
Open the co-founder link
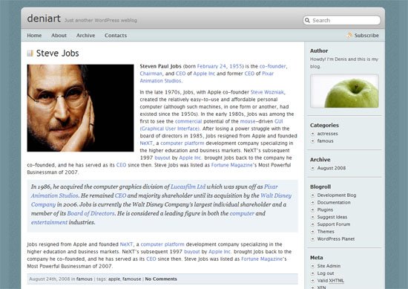coord(272,66)
